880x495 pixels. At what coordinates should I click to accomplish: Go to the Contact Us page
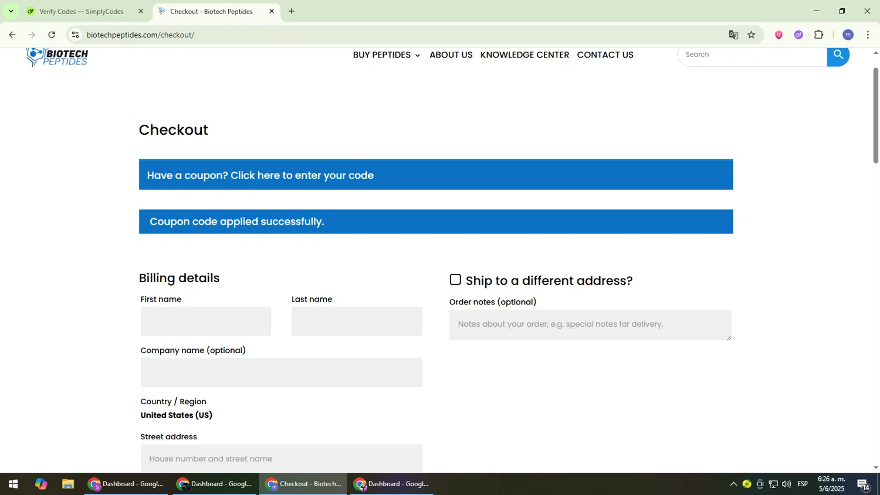click(605, 55)
